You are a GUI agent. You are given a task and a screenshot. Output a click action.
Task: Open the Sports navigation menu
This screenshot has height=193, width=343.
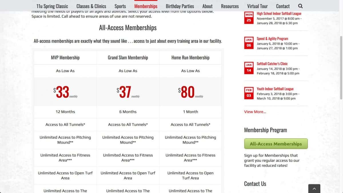pos(120,6)
